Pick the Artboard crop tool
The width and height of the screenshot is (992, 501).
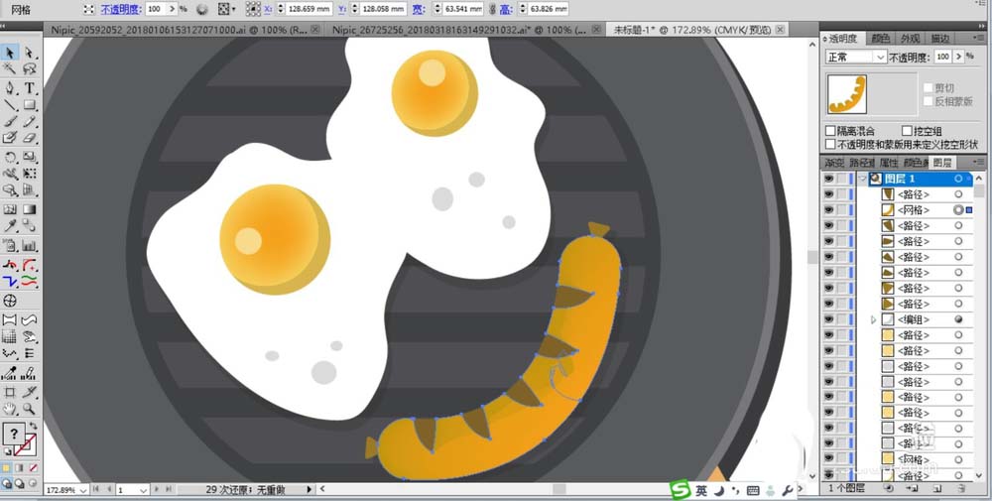pos(10,392)
